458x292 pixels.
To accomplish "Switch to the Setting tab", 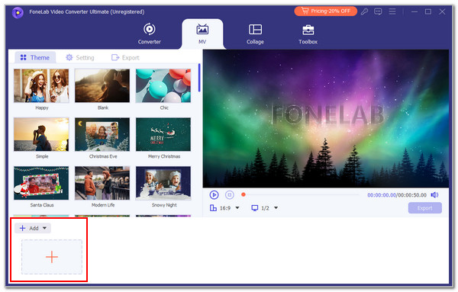I will (79, 57).
